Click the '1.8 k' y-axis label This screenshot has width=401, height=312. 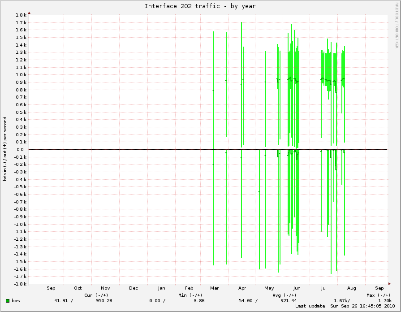21,15
